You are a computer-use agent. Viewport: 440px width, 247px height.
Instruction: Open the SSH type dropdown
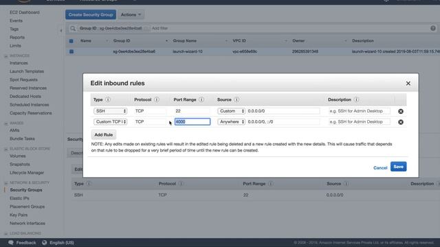pyautogui.click(x=110, y=111)
